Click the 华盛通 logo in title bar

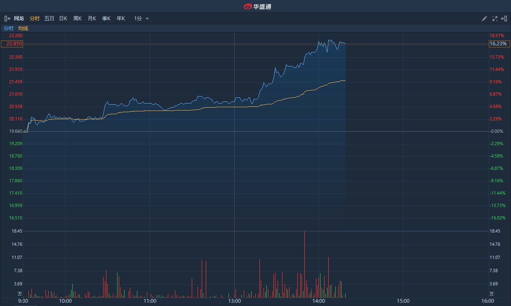coord(257,6)
